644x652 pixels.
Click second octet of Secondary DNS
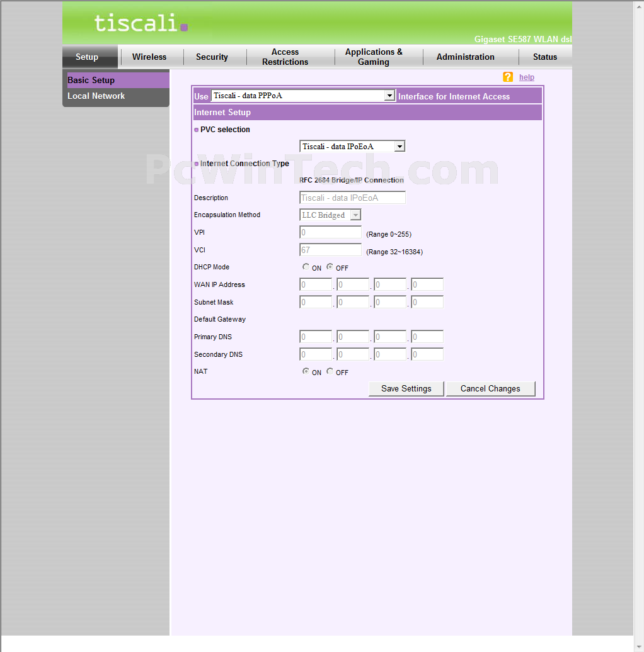pyautogui.click(x=353, y=354)
